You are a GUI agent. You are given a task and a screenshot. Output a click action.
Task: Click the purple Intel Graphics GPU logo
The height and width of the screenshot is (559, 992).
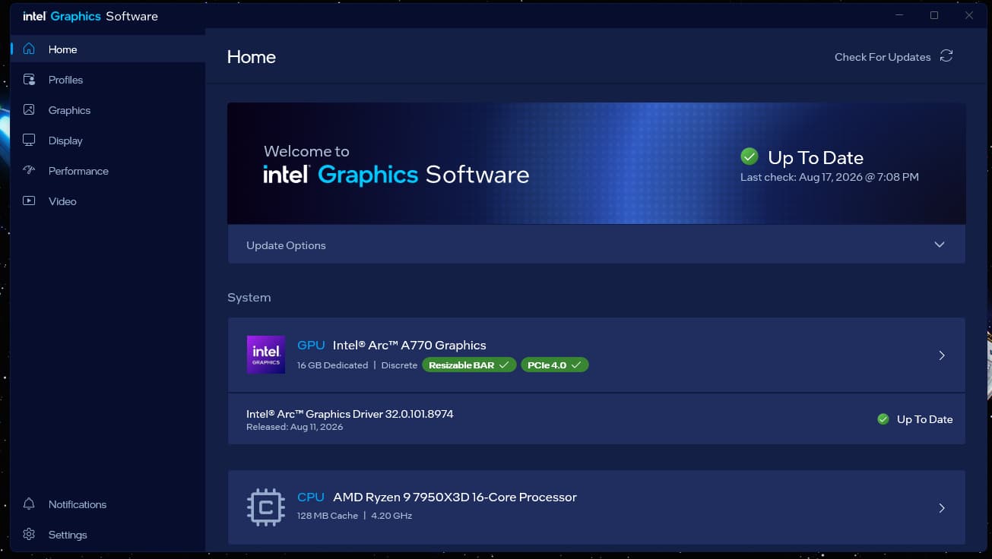pos(266,355)
